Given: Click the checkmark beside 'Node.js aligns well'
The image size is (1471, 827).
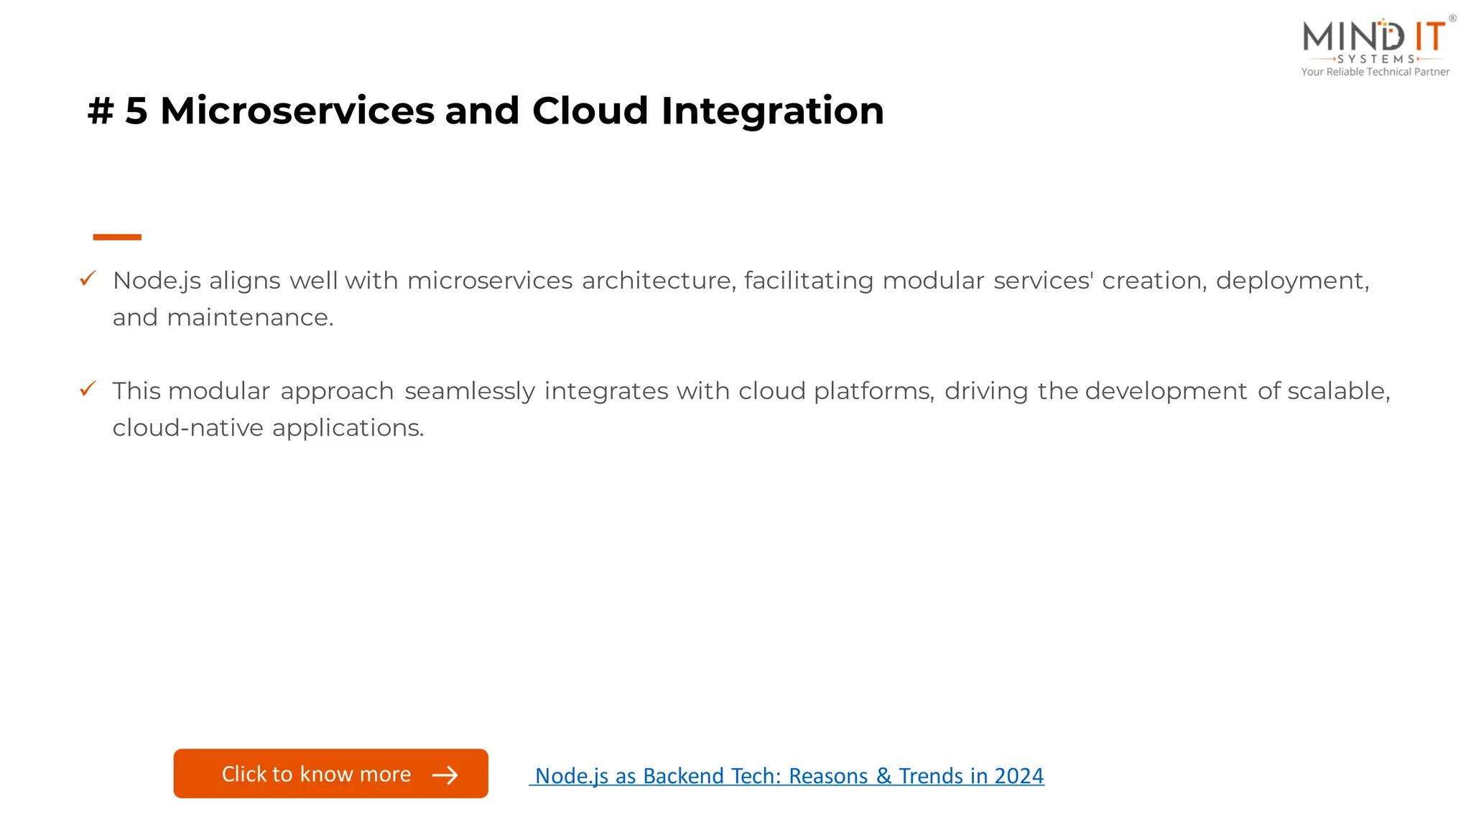Looking at the screenshot, I should (x=88, y=279).
